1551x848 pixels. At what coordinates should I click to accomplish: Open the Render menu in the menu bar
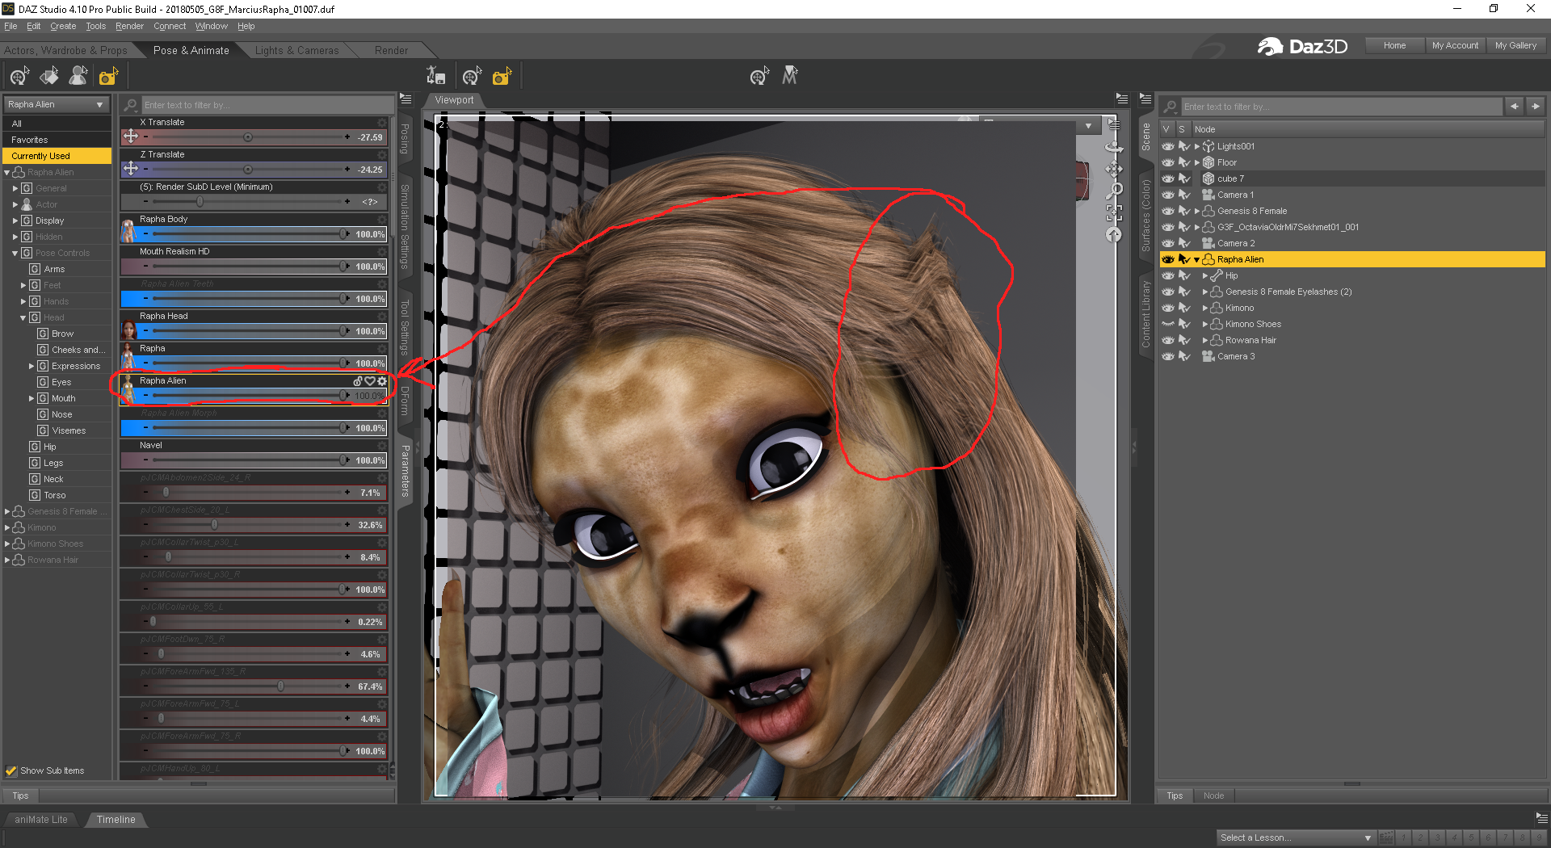129,26
